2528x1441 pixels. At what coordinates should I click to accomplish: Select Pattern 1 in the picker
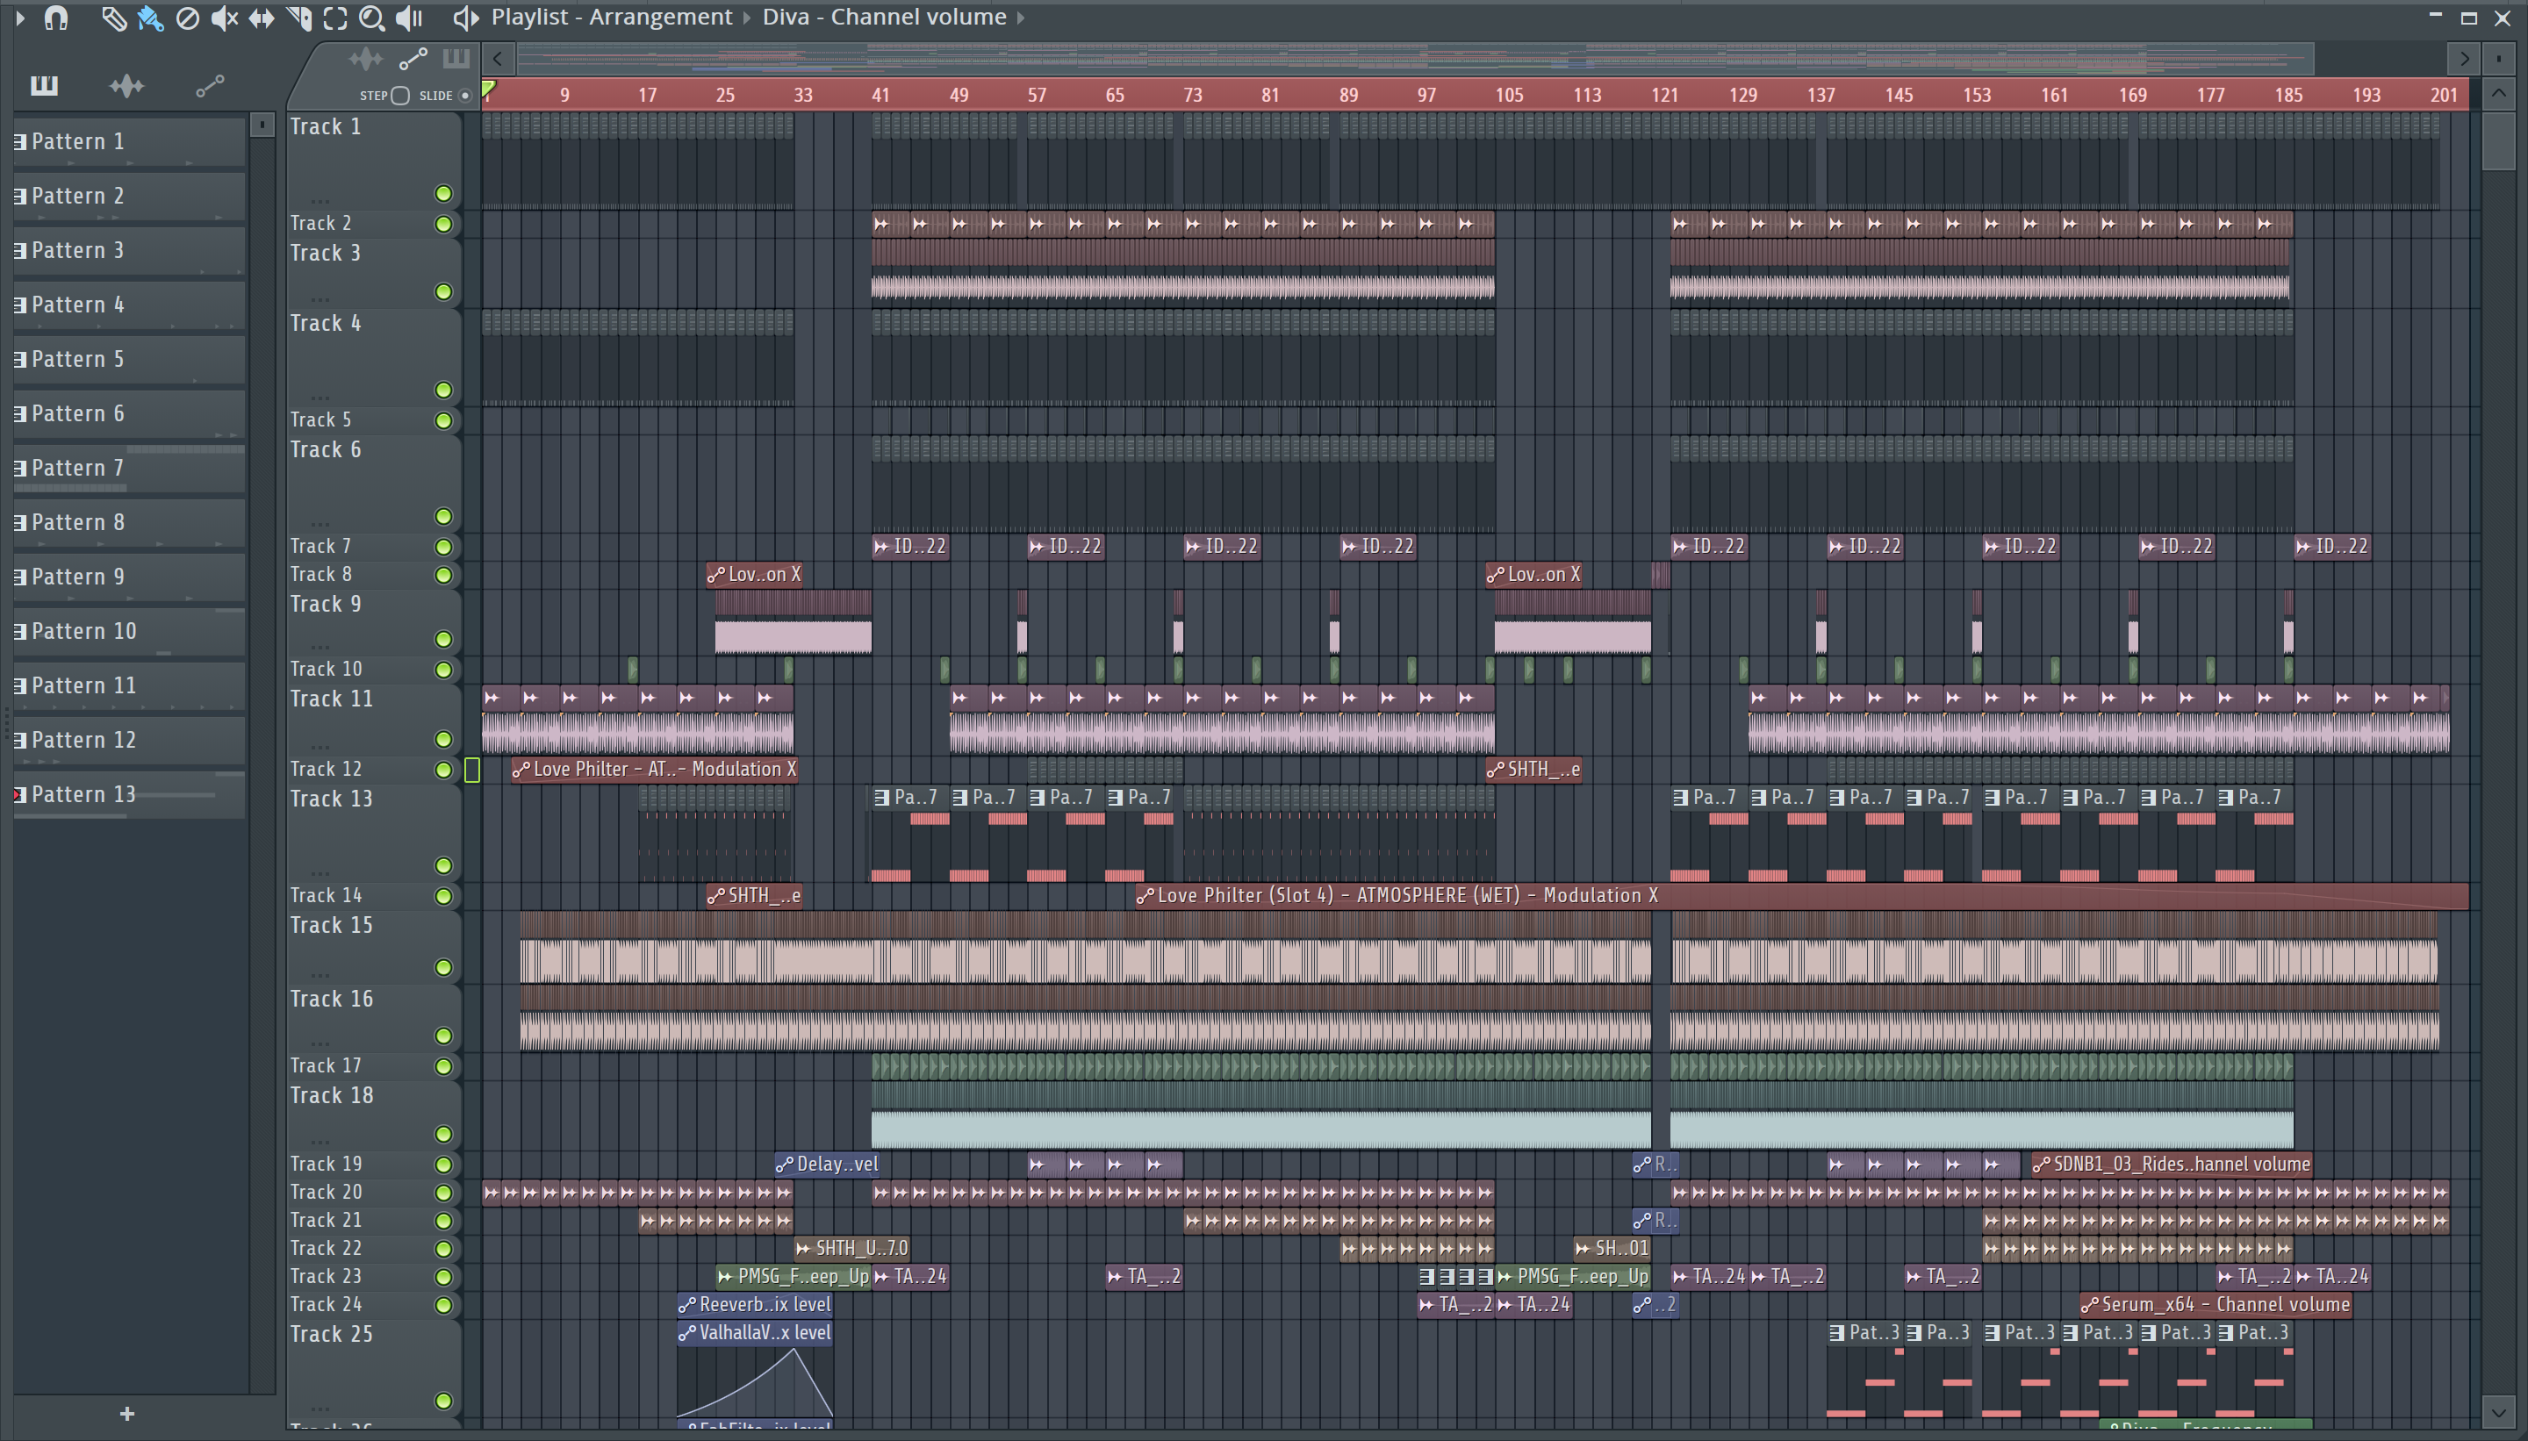coord(129,141)
